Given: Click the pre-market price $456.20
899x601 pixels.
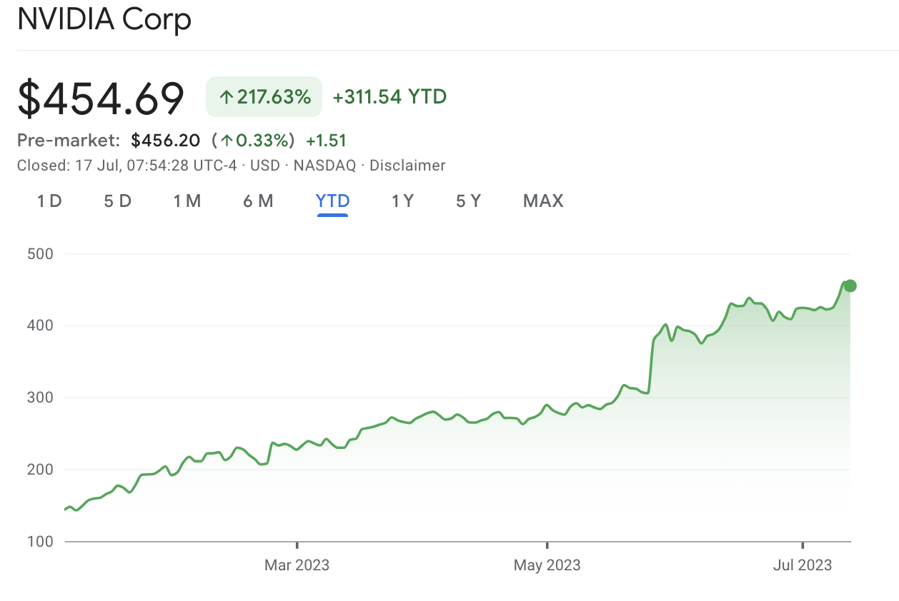Looking at the screenshot, I should pos(166,141).
